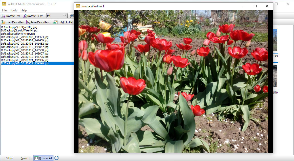Open the Fit zoom mode dropdown
Image resolution: width=294 pixels, height=161 pixels.
pos(56,16)
